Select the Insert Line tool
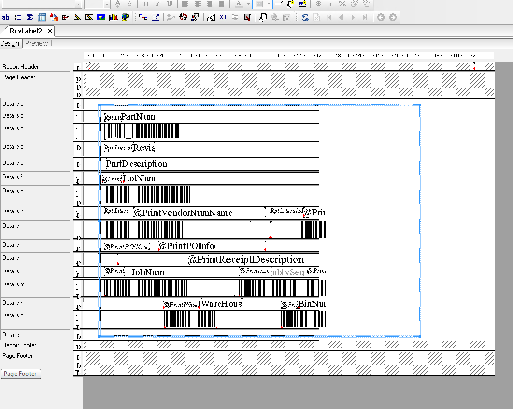Viewport: 513px width, 409px height. pyautogui.click(x=78, y=17)
